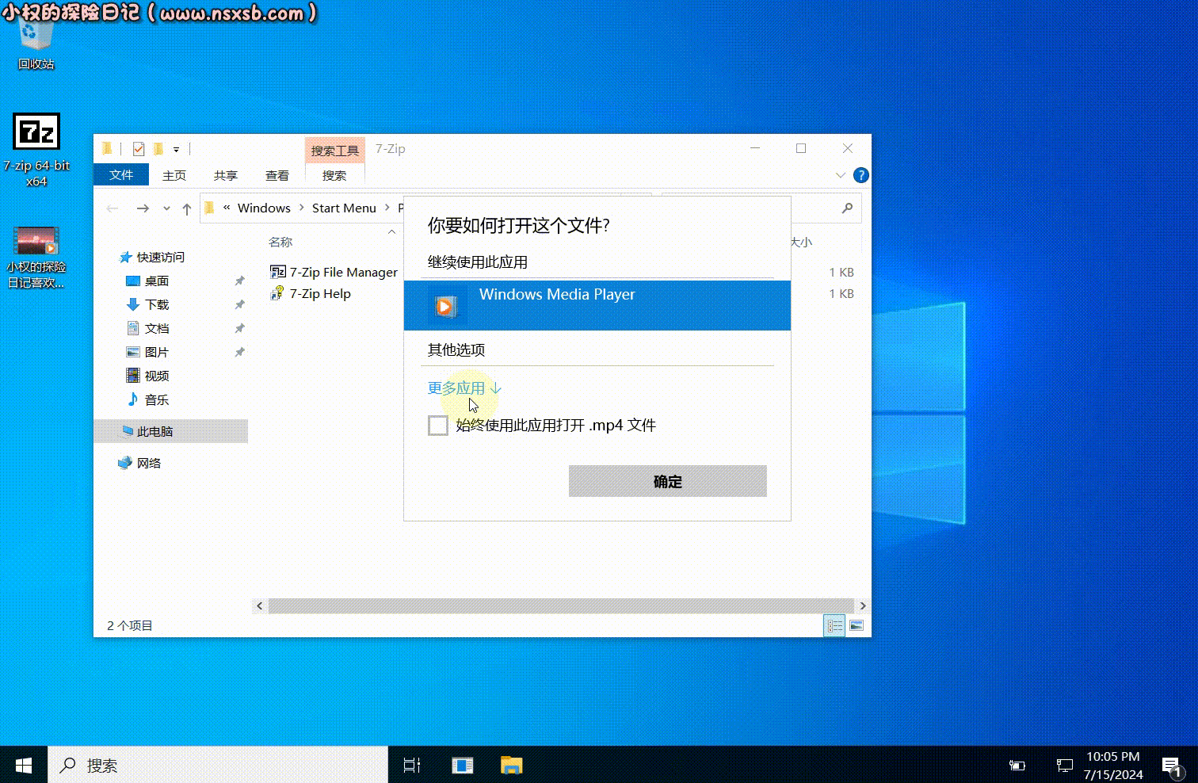Select Windows Media Player app option
The image size is (1198, 783).
pyautogui.click(x=597, y=305)
